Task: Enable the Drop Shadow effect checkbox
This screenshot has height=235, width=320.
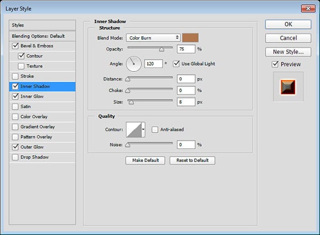Action: tap(14, 157)
